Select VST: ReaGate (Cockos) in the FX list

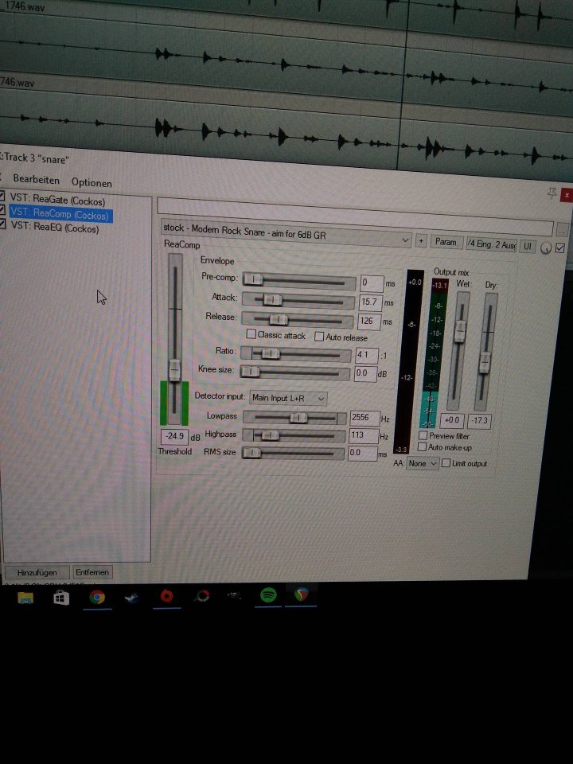coord(57,199)
